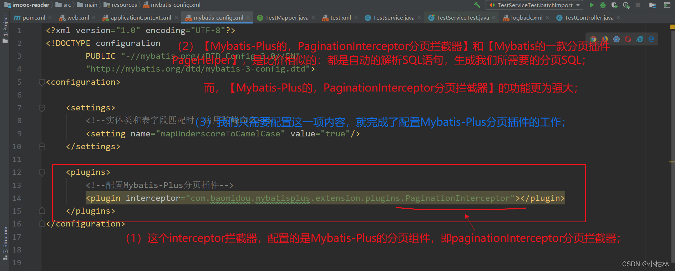Open file in Chrome browser icon

[593, 39]
